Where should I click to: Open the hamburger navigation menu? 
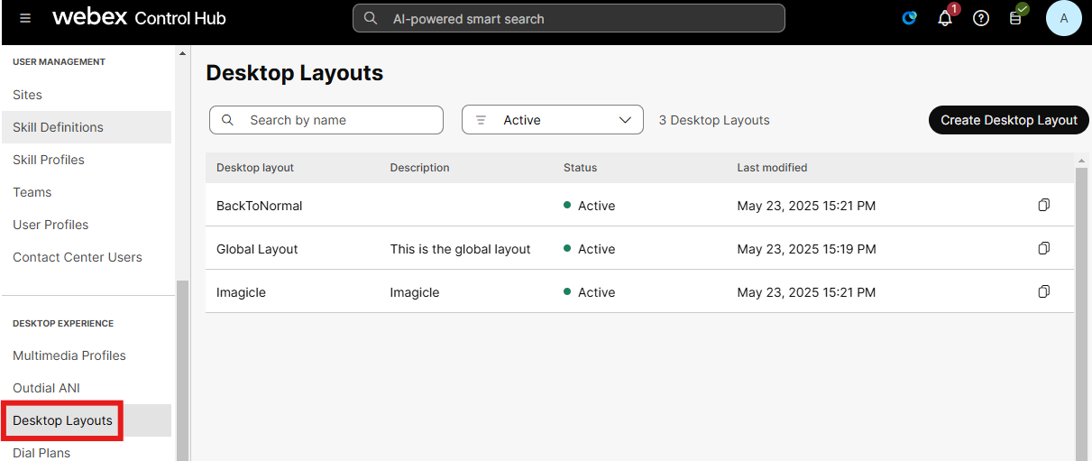point(24,18)
